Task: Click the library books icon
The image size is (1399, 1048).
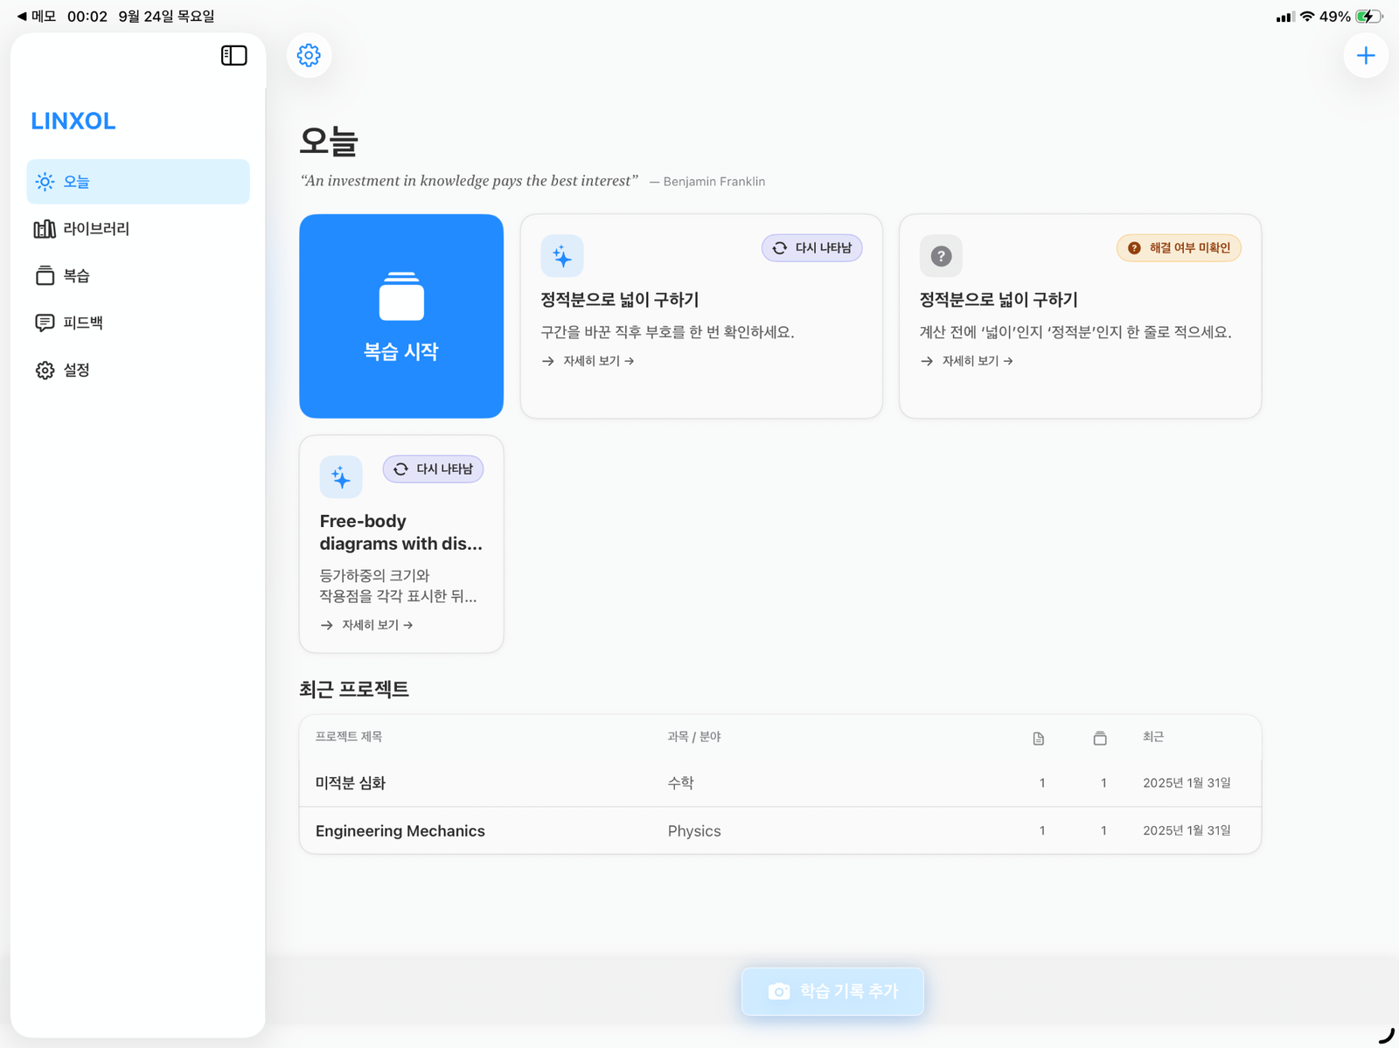Action: coord(45,229)
